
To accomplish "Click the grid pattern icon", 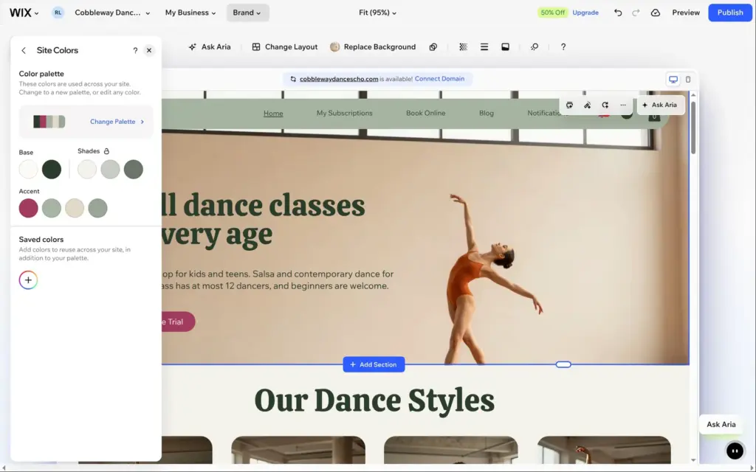I will (464, 46).
